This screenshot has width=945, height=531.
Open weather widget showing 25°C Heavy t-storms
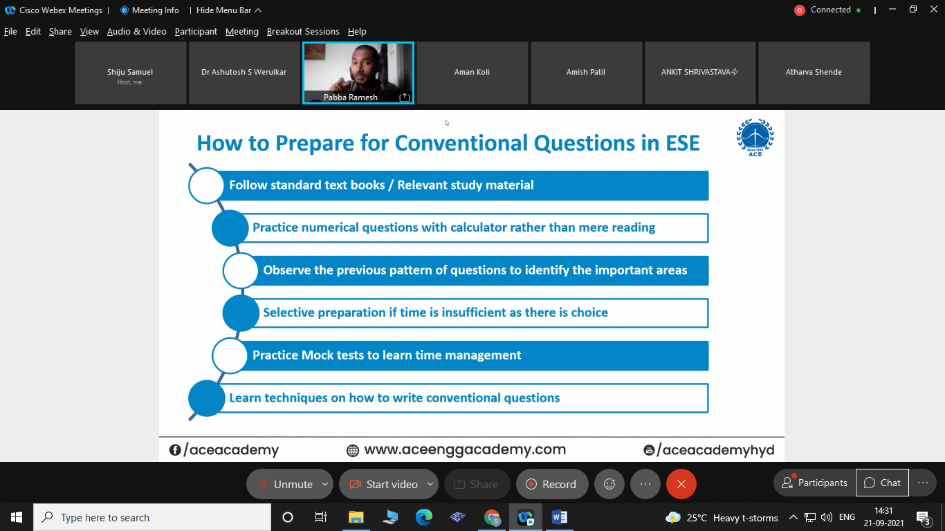pyautogui.click(x=722, y=517)
